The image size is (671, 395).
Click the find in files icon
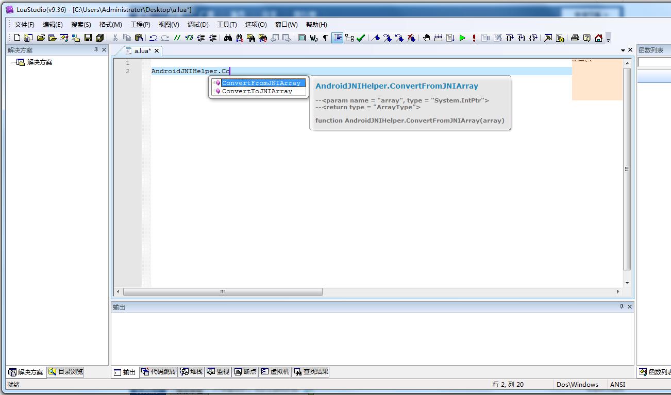coord(251,38)
